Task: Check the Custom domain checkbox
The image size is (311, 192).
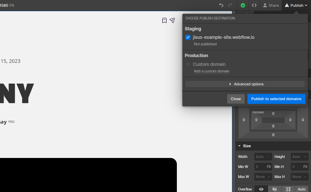Action: pos(188,64)
